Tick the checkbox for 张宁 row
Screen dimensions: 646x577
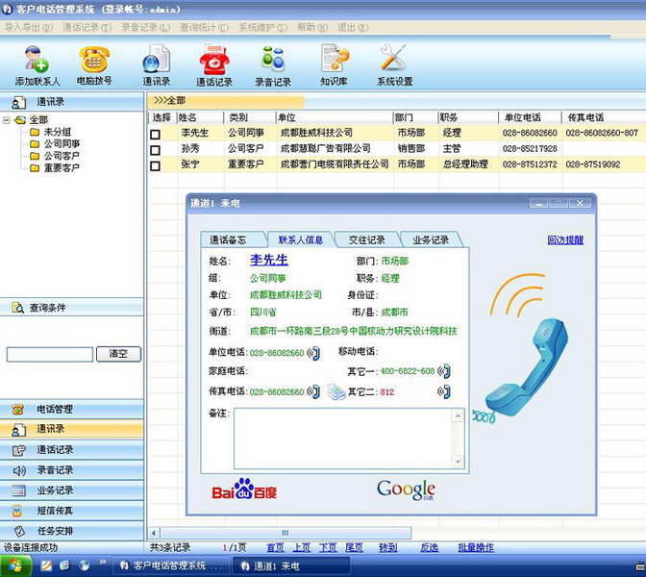coord(156,166)
